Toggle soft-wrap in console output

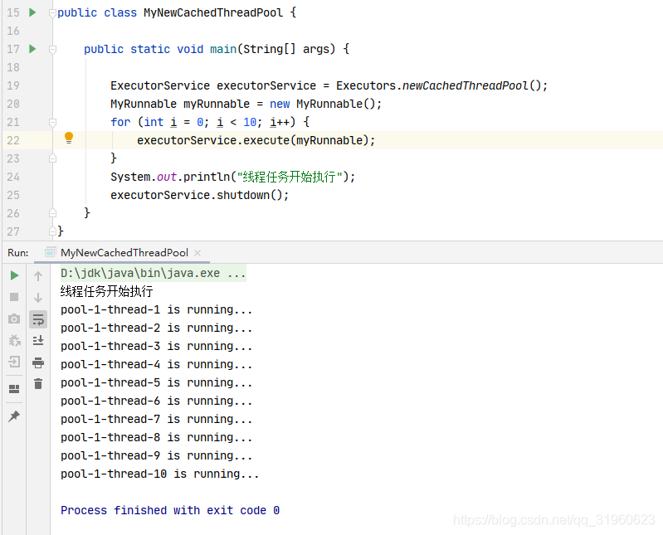tap(38, 319)
